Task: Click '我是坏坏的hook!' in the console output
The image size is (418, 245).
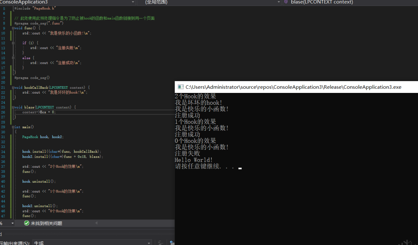Action: (199, 103)
